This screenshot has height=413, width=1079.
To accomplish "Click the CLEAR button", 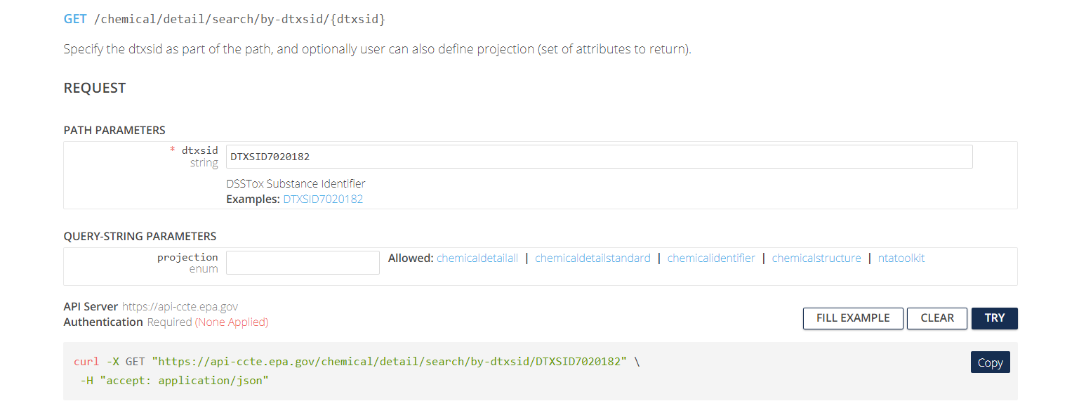I will 936,318.
